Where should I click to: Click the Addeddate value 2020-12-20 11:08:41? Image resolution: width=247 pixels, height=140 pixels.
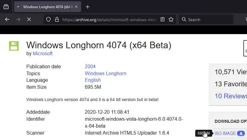pyautogui.click(x=107, y=112)
